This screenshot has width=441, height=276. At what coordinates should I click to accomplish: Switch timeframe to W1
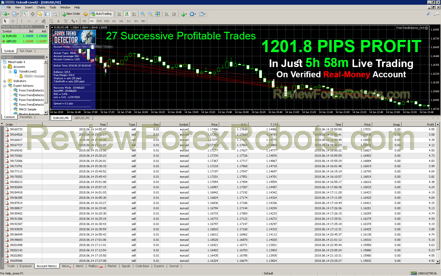136,21
